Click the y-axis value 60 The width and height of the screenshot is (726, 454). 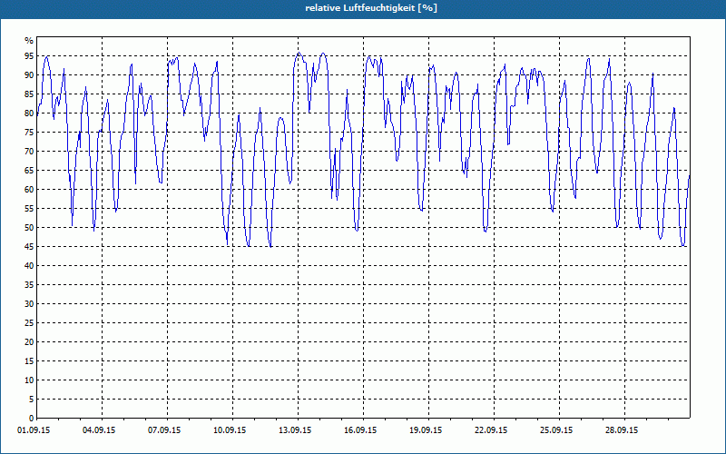(29, 190)
